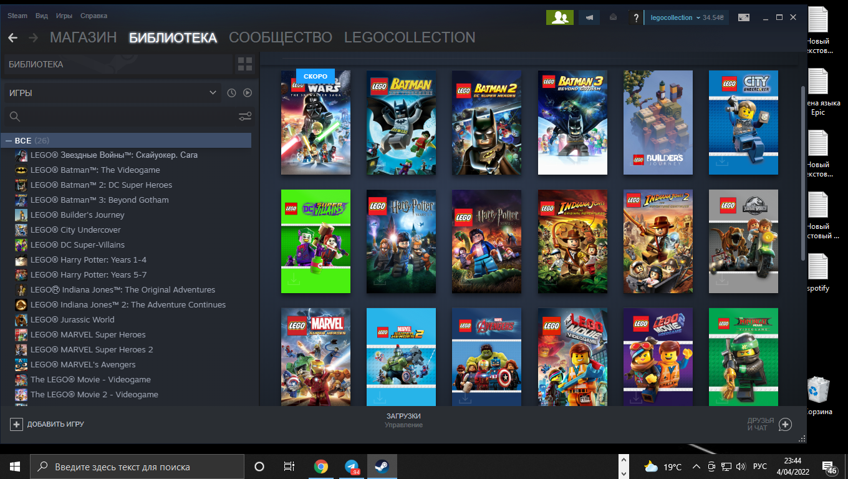This screenshot has width=848, height=479.
Task: Open Friends and Chat plus icon
Action: [786, 424]
